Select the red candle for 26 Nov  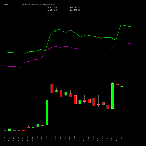coord(94,102)
